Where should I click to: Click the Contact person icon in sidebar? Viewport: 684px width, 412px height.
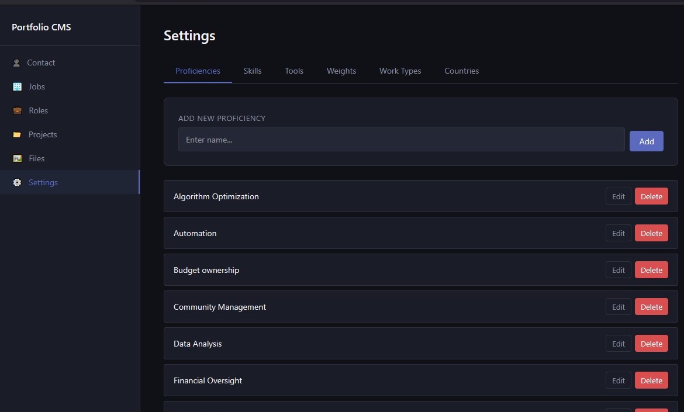pos(16,63)
